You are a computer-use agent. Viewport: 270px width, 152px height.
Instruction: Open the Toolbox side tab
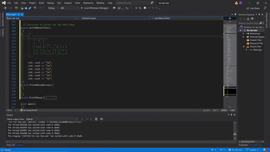tap(3, 33)
